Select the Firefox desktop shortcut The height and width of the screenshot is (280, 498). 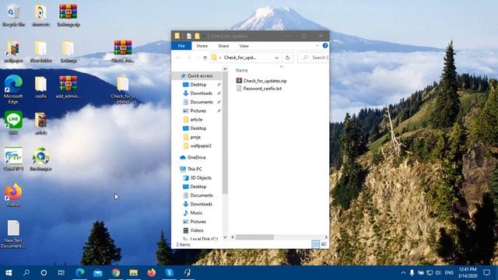tap(13, 195)
